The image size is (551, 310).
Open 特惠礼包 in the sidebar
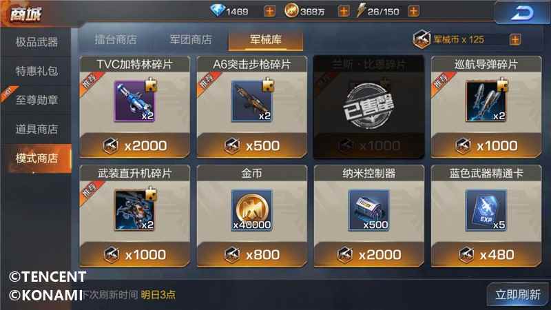(37, 71)
